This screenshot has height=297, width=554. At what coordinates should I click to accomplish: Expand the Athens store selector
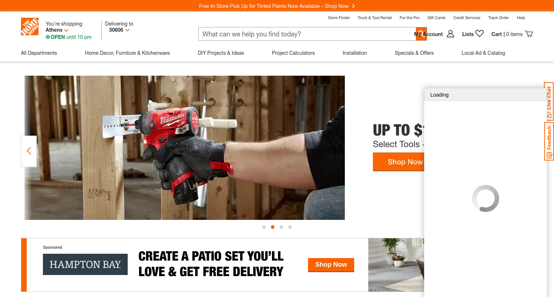tap(57, 30)
